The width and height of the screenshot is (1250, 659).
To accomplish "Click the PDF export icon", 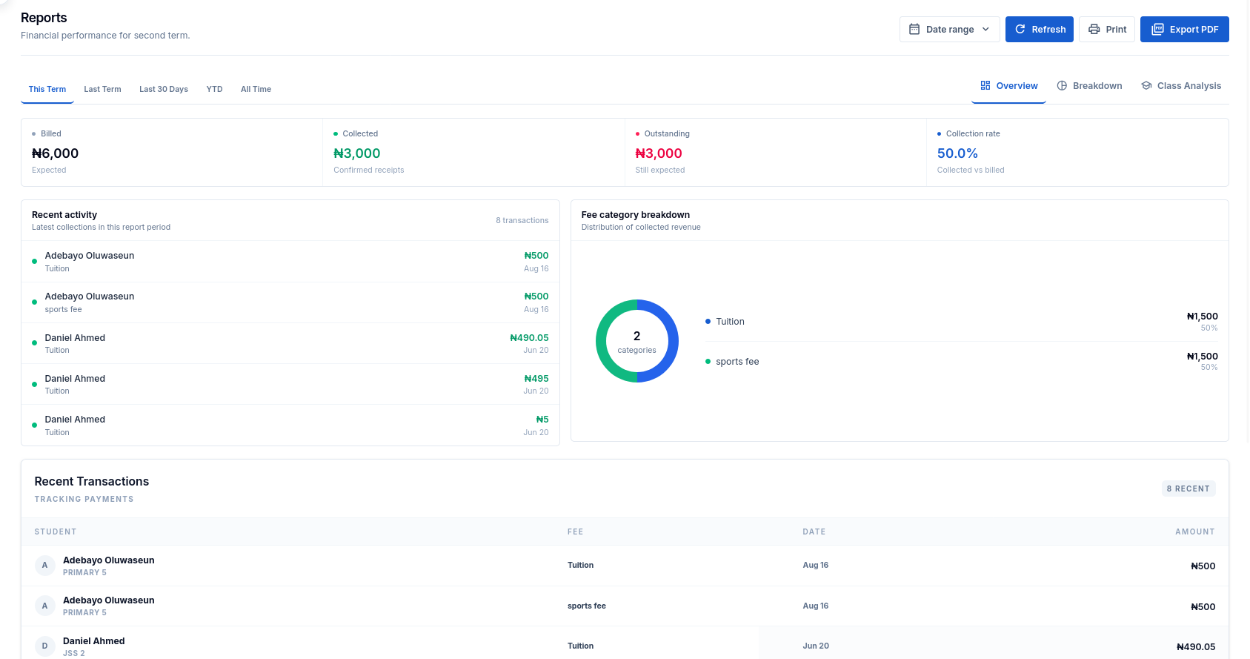I will click(1157, 30).
